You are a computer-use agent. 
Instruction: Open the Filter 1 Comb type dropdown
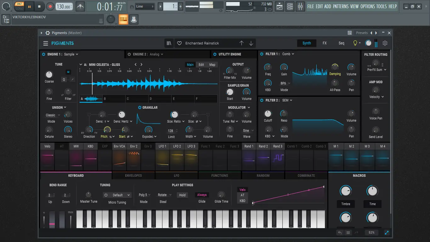coord(288,54)
